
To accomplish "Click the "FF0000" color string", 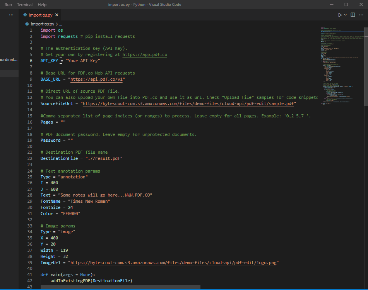I will click(70, 214).
